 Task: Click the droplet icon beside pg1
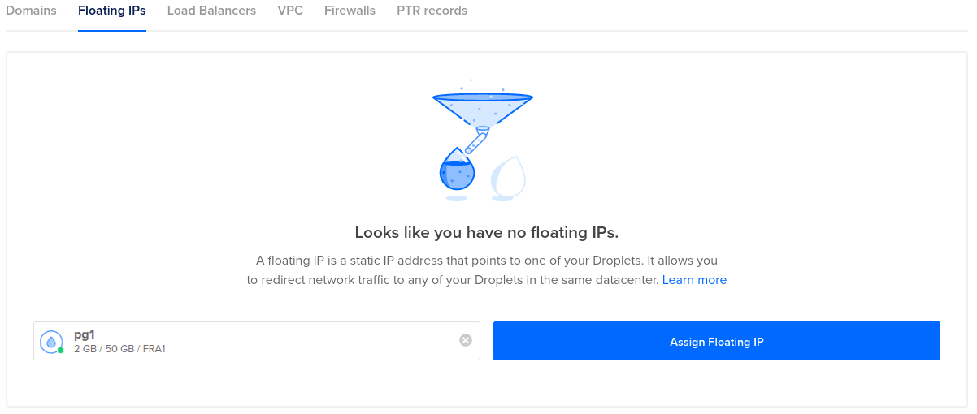[51, 342]
